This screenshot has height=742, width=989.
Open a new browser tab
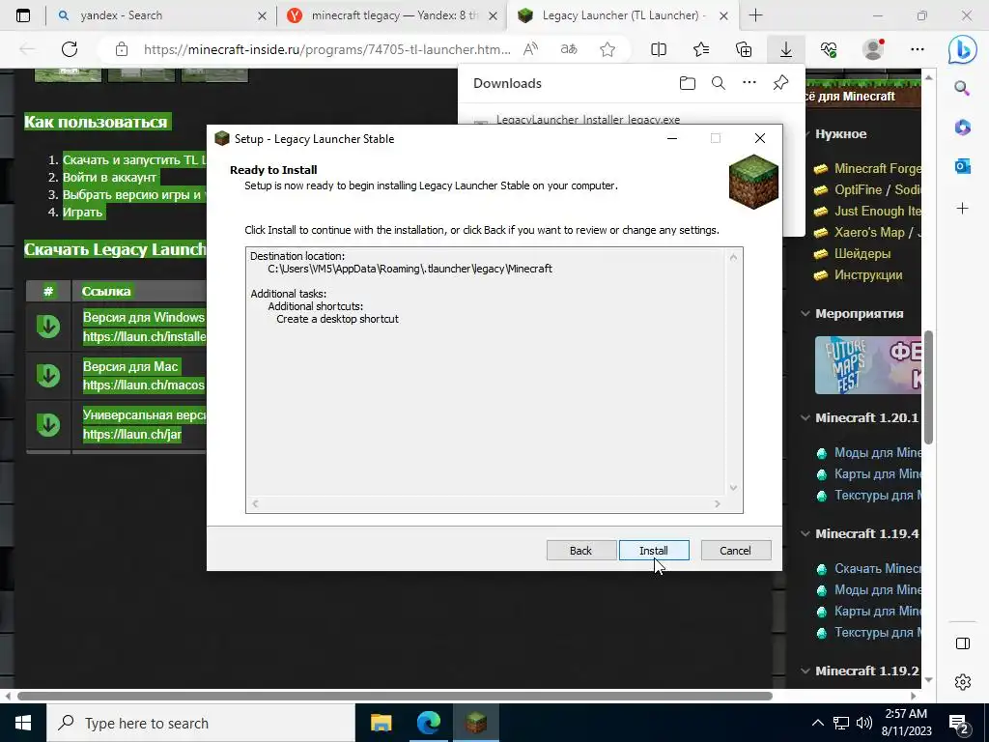click(755, 15)
